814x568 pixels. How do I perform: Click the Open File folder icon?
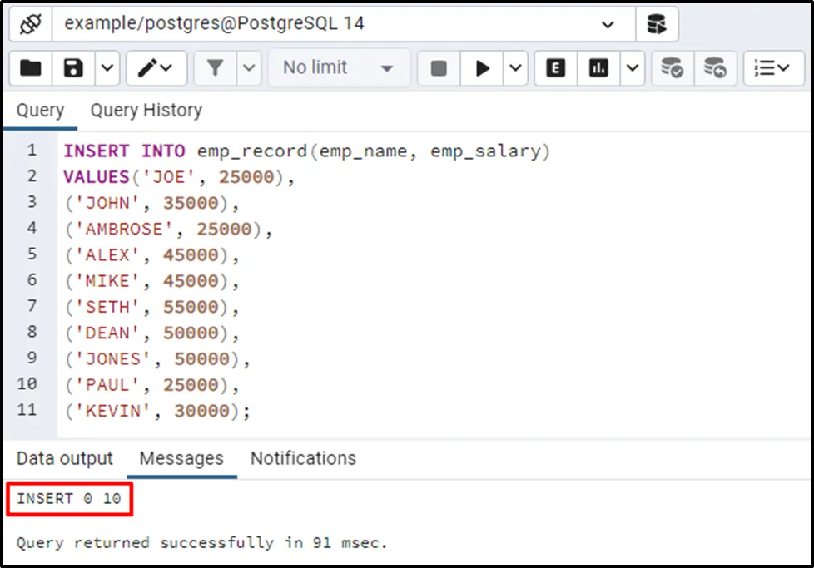pyautogui.click(x=31, y=68)
